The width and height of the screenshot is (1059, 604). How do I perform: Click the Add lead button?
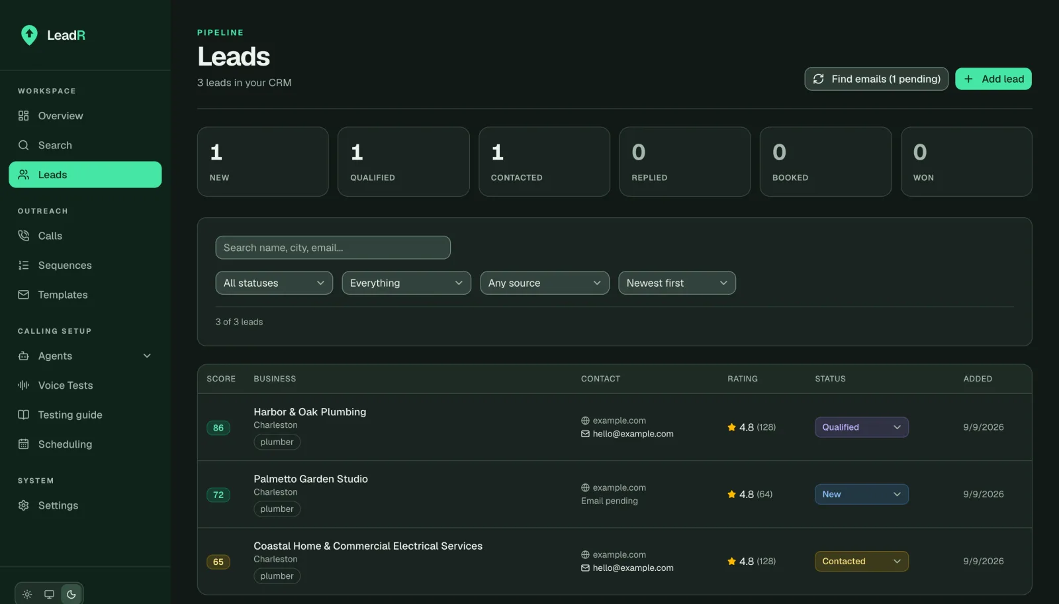pos(993,79)
